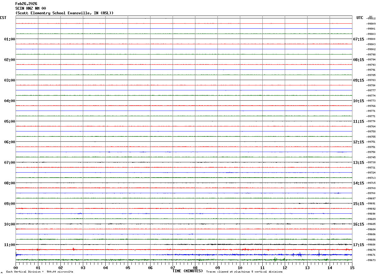Image resolution: width=377 pixels, height=276 pixels.
Task: Click the 13 minute axis tick label
Action: [307, 268]
